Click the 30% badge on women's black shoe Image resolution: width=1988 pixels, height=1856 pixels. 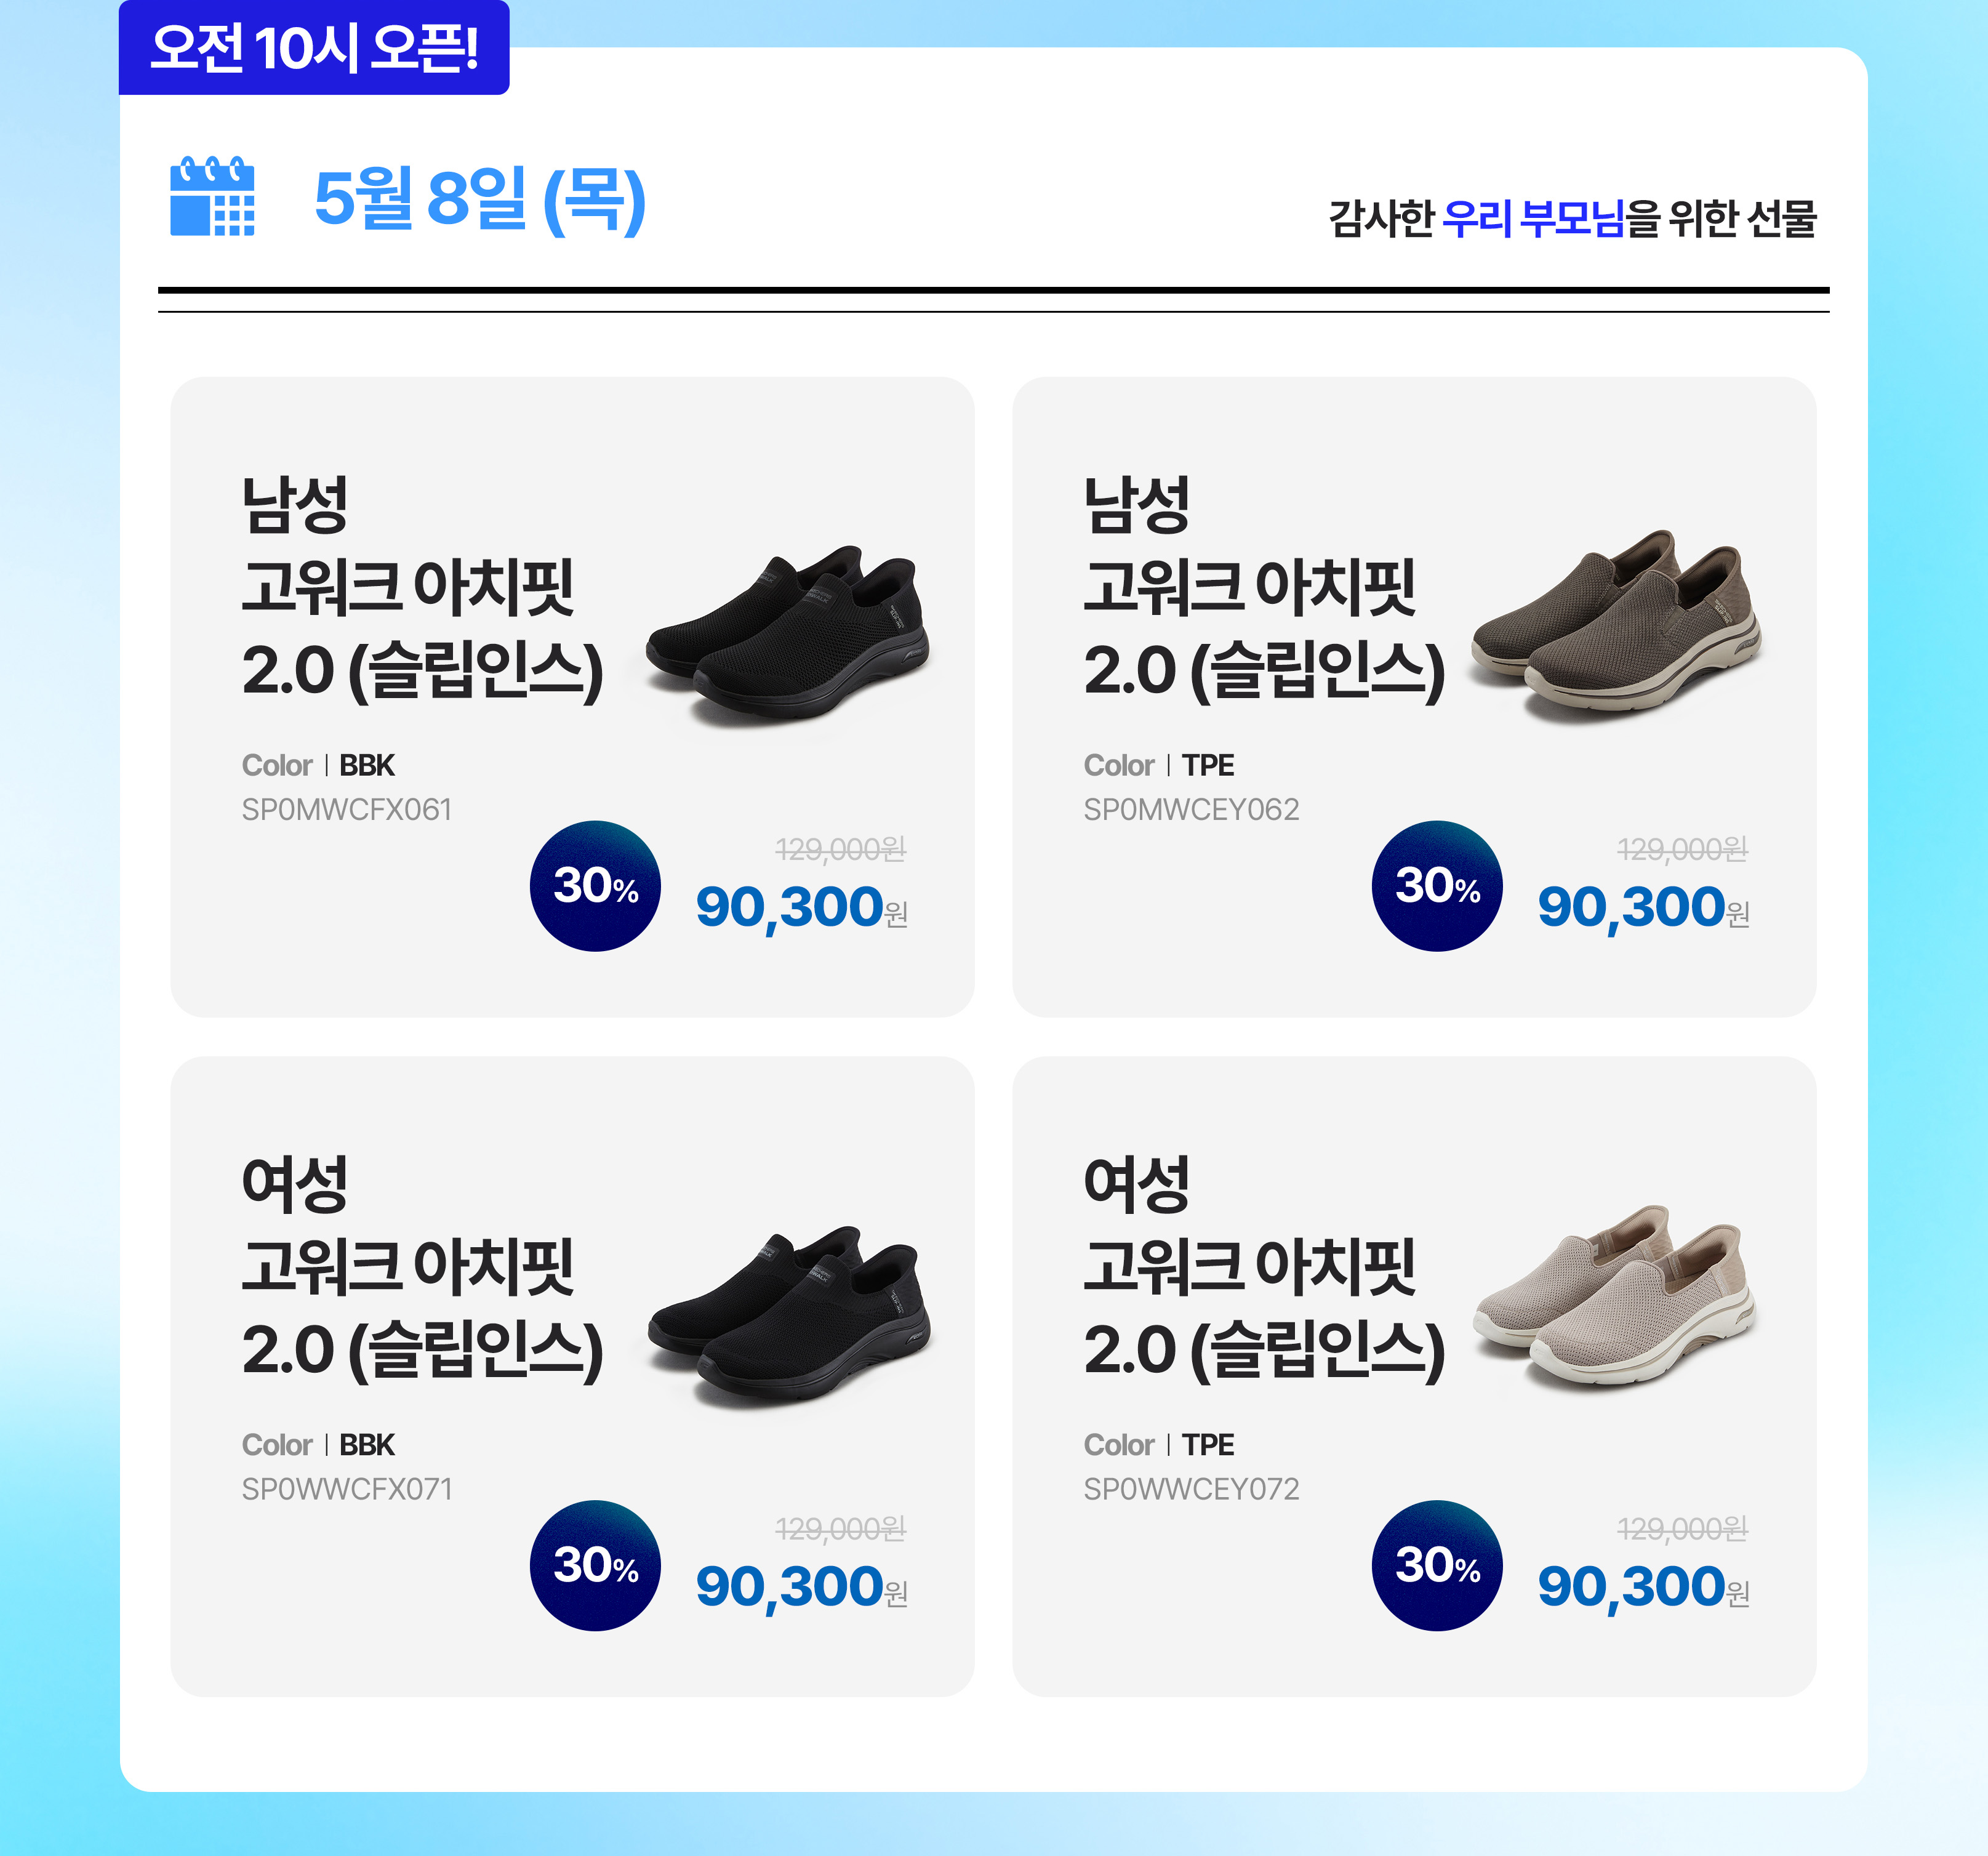(595, 1565)
